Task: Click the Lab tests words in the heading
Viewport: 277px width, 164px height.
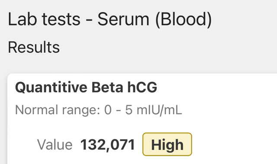Action: (x=44, y=19)
